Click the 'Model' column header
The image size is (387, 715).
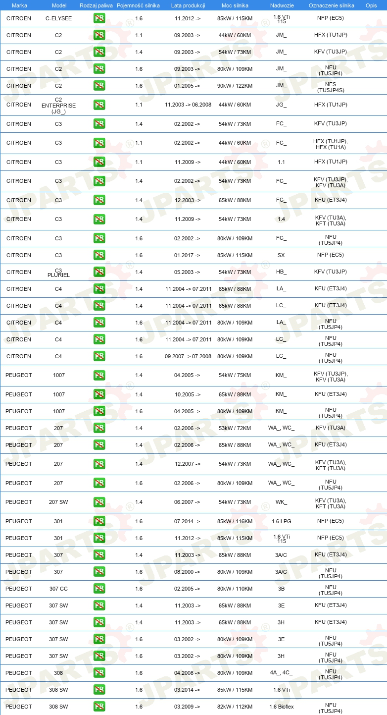pyautogui.click(x=59, y=5)
